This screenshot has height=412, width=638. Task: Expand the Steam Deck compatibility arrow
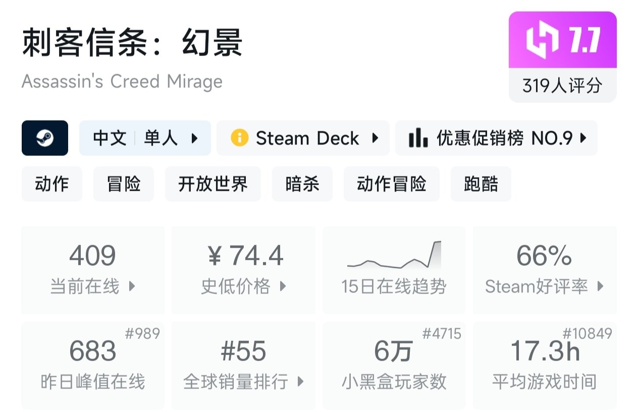[375, 138]
